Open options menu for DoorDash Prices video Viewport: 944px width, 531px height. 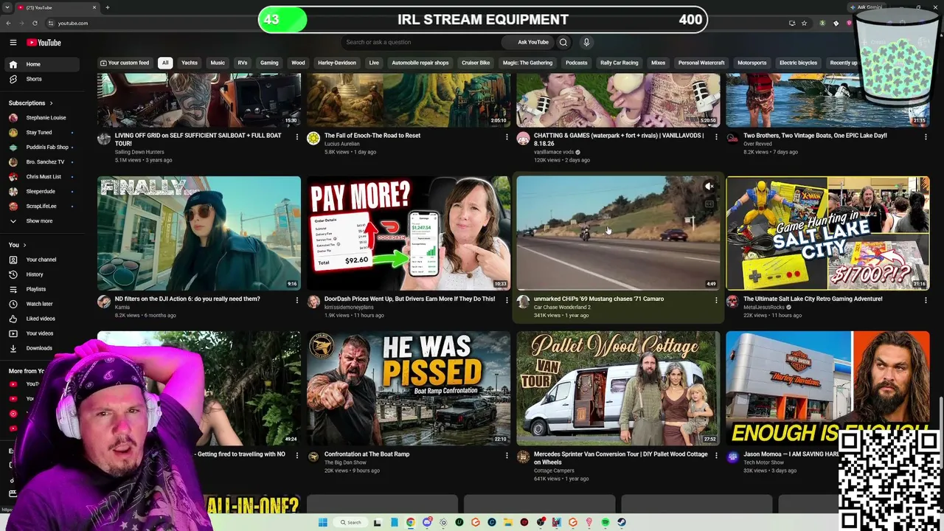coord(507,300)
